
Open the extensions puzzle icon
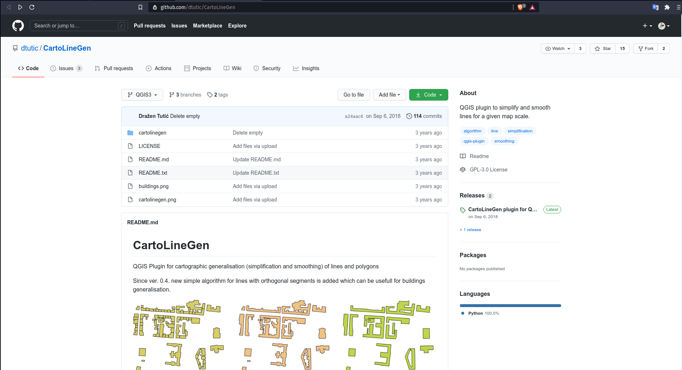click(x=667, y=7)
